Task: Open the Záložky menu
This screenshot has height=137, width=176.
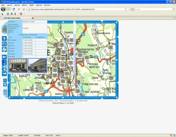Action: (32, 5)
